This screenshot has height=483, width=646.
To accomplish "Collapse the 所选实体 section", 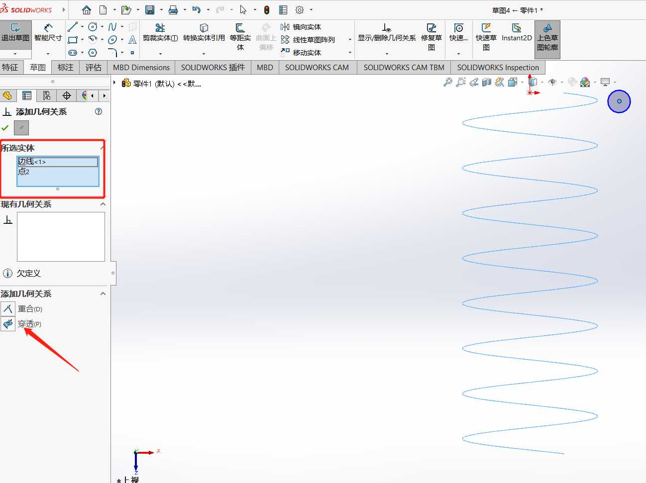I will point(103,148).
